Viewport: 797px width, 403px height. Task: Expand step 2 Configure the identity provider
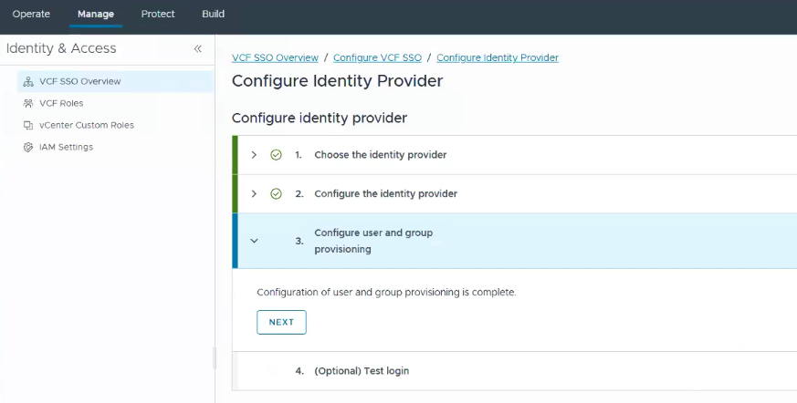point(254,194)
